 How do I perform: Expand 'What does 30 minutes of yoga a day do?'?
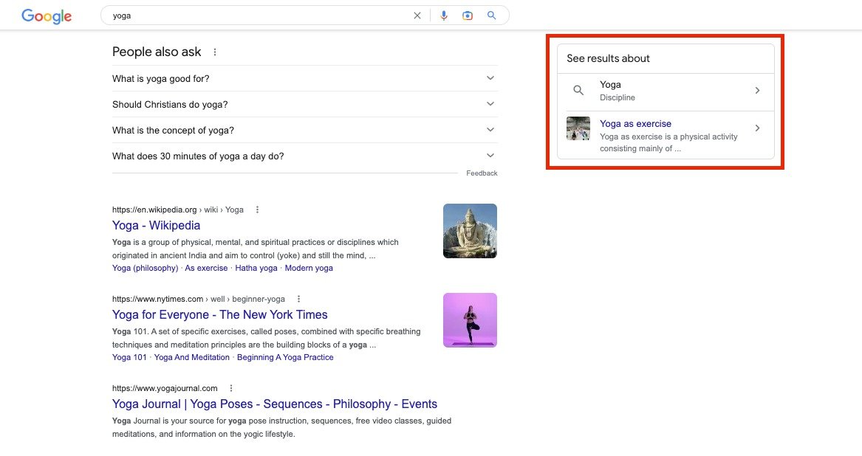[490, 155]
